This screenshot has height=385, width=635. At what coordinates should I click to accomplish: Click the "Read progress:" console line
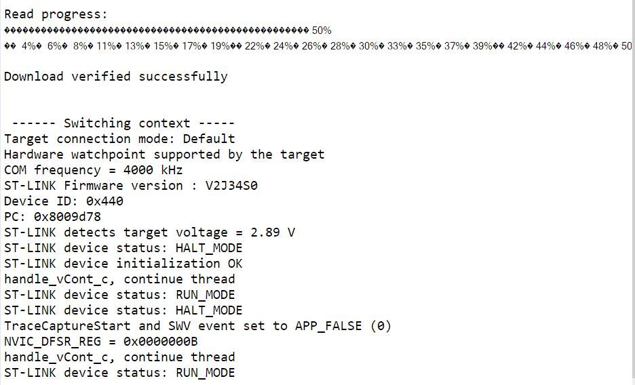coord(56,14)
